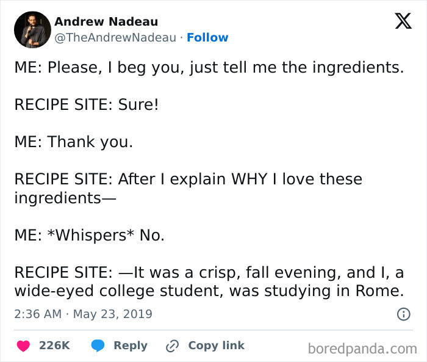Viewport: 427px width, 362px height.
Task: Click the Follow link
Action: pyautogui.click(x=207, y=37)
